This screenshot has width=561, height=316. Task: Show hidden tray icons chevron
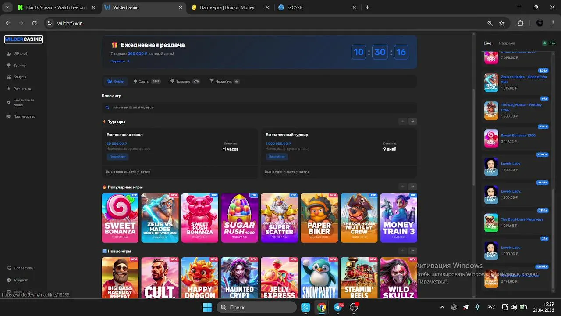point(442,307)
